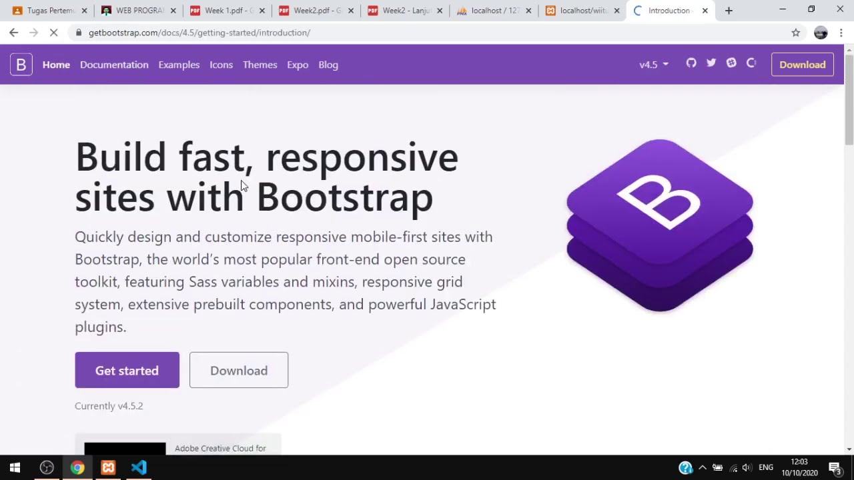
Task: Close the 'localhost / 127' tab
Action: point(528,11)
